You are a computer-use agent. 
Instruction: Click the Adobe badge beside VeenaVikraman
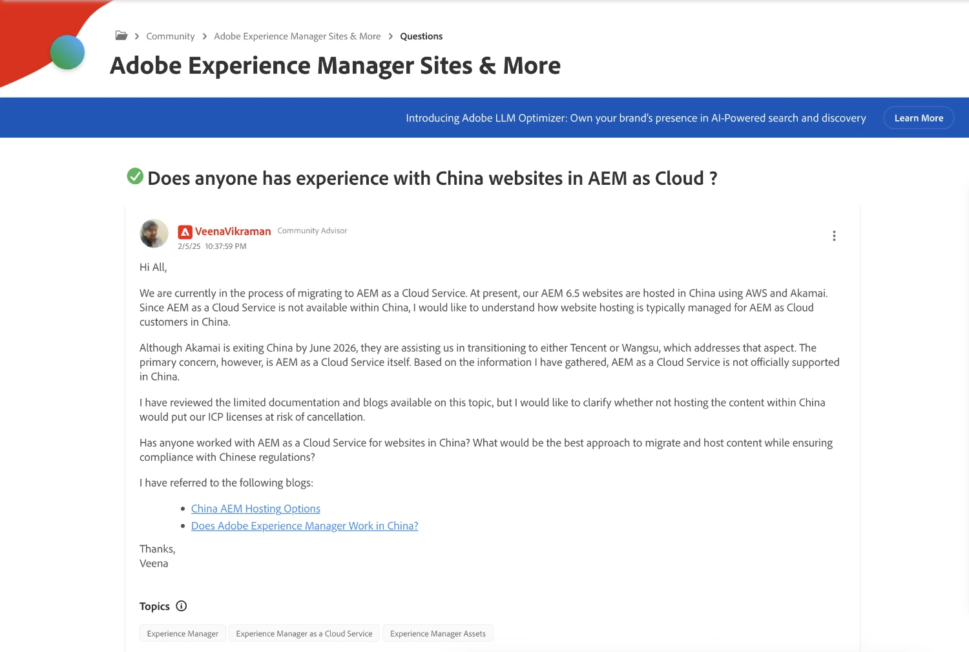185,232
